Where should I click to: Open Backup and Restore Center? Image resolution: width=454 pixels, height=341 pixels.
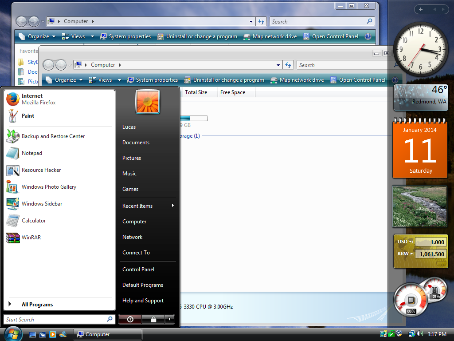[60, 136]
